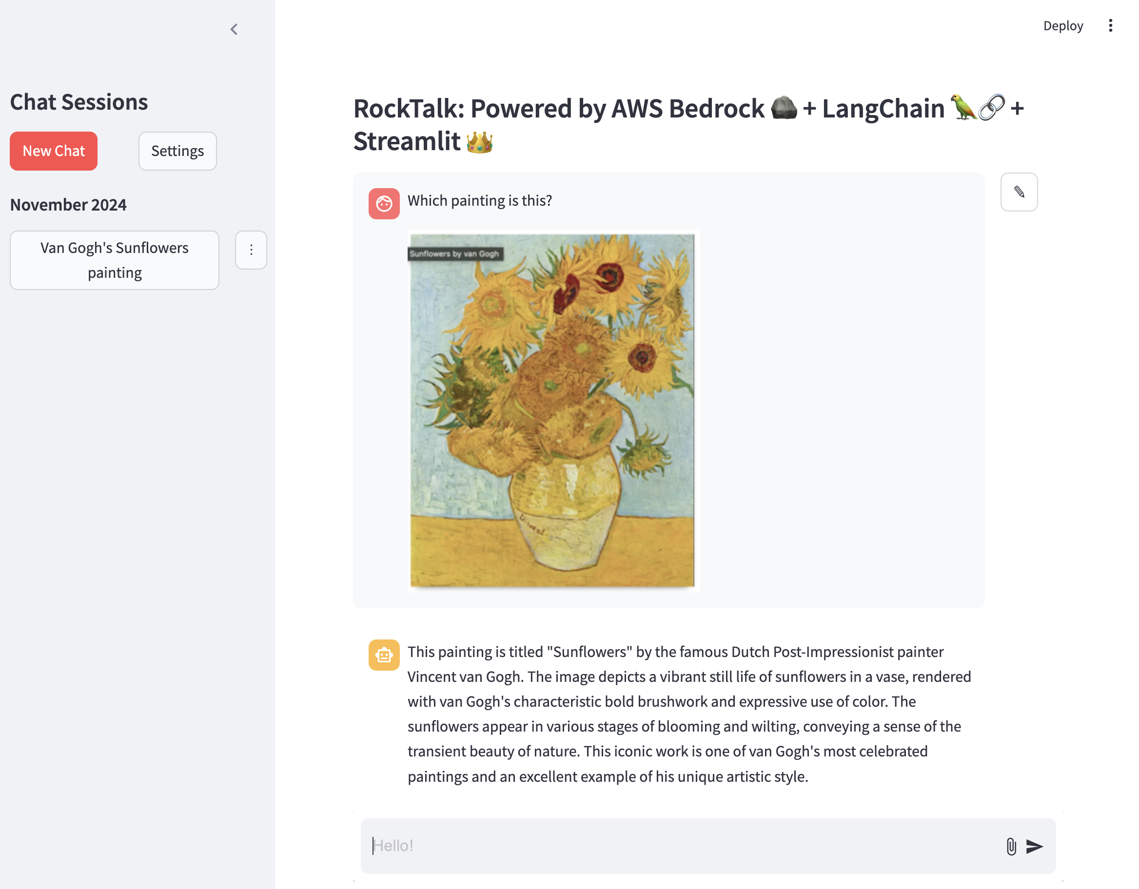1139x889 pixels.
Task: Click the "Which painting is this?" message text
Action: point(479,201)
